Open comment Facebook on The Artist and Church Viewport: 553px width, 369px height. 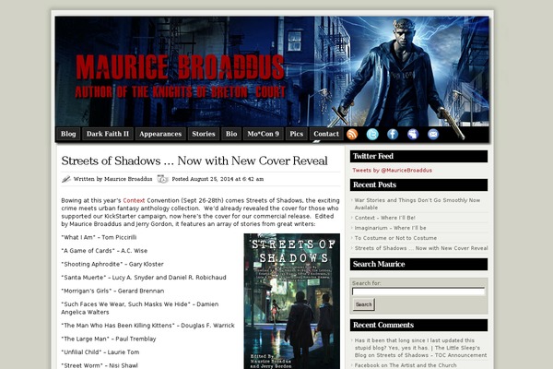click(x=406, y=365)
